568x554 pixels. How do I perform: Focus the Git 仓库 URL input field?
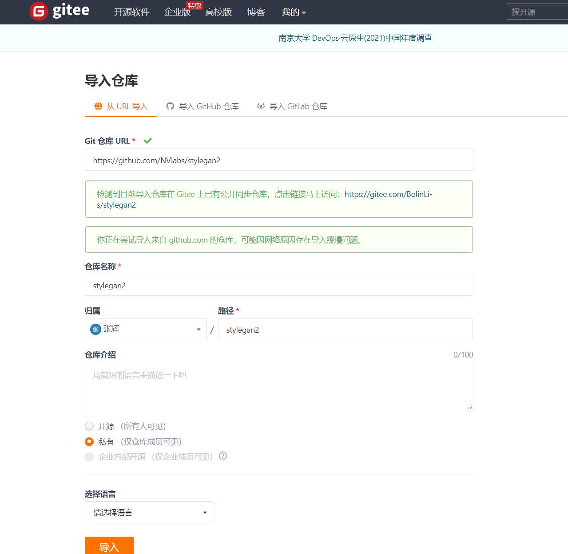[x=279, y=160]
